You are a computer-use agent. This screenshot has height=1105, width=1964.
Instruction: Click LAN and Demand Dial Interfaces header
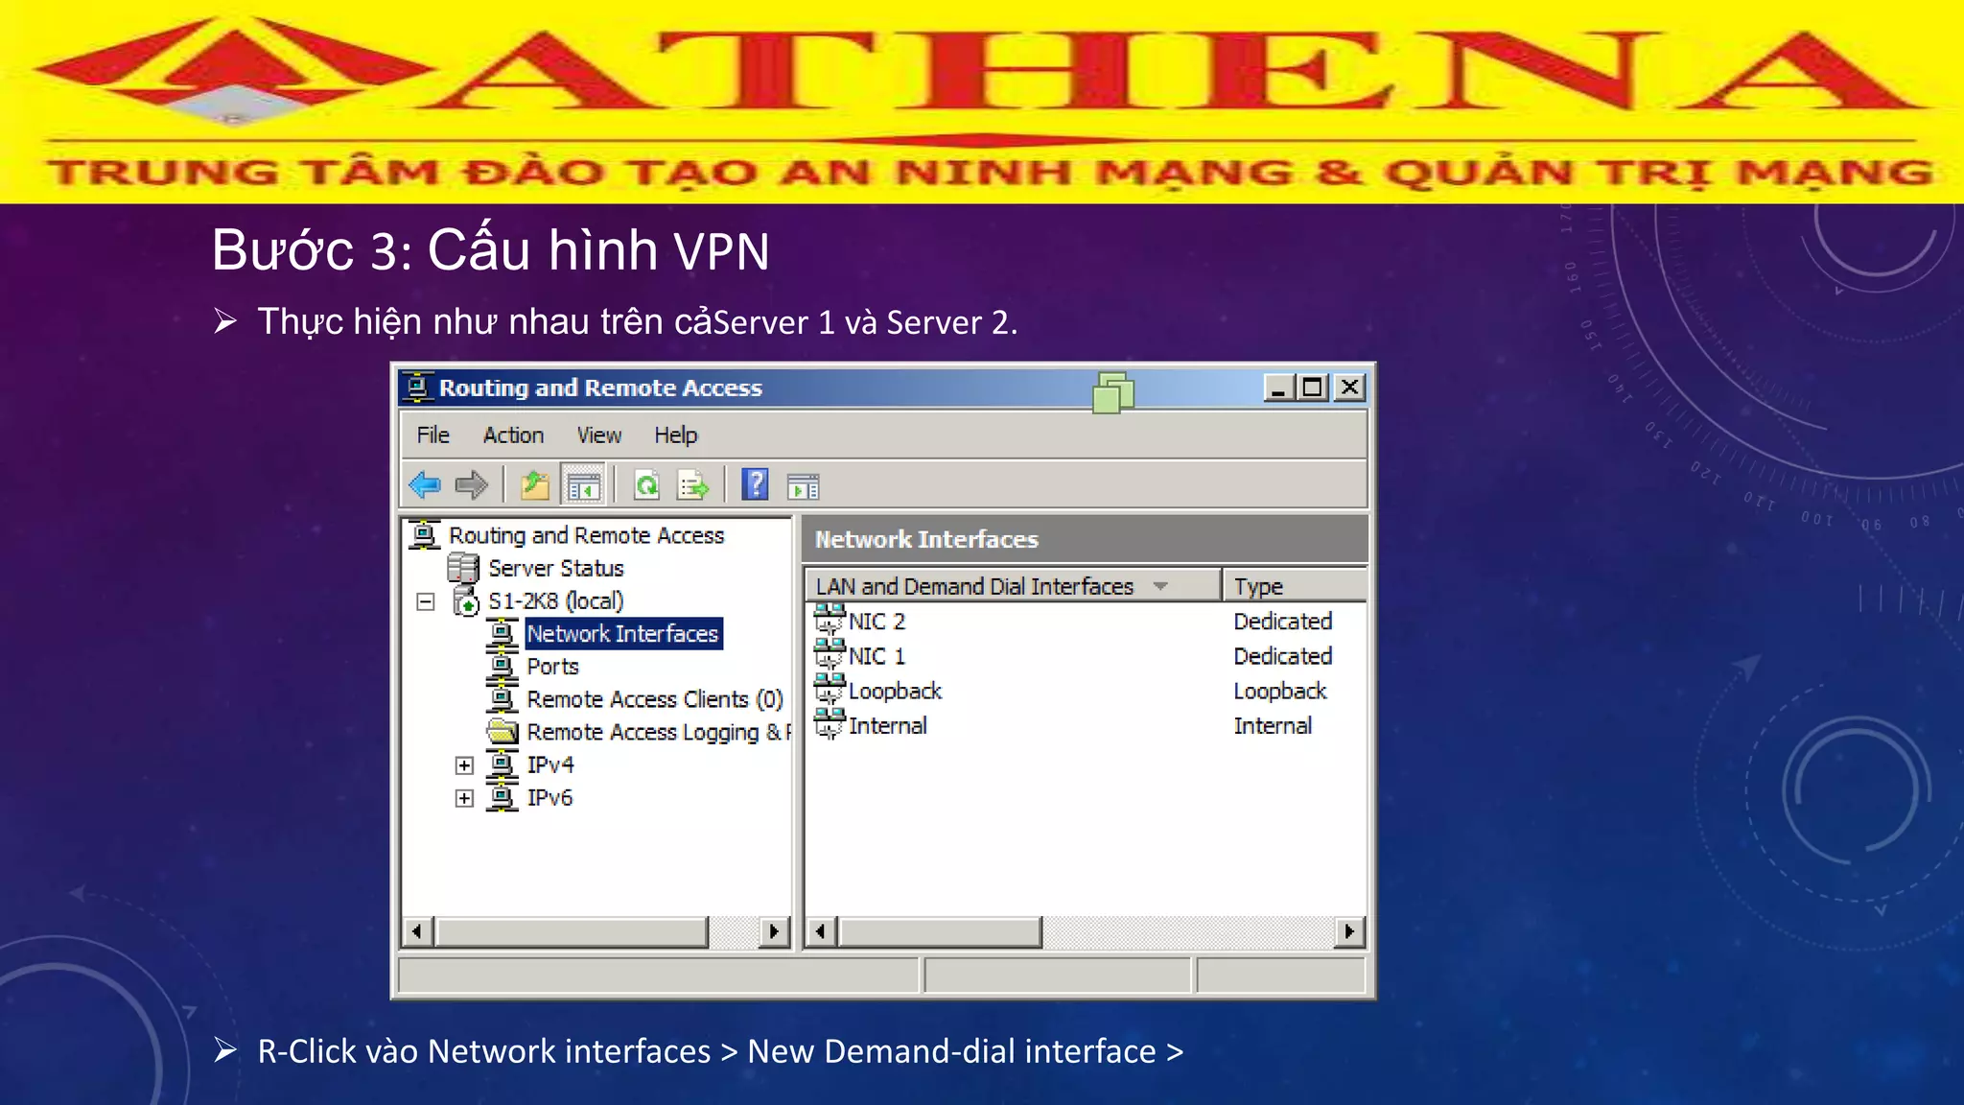(x=1014, y=586)
